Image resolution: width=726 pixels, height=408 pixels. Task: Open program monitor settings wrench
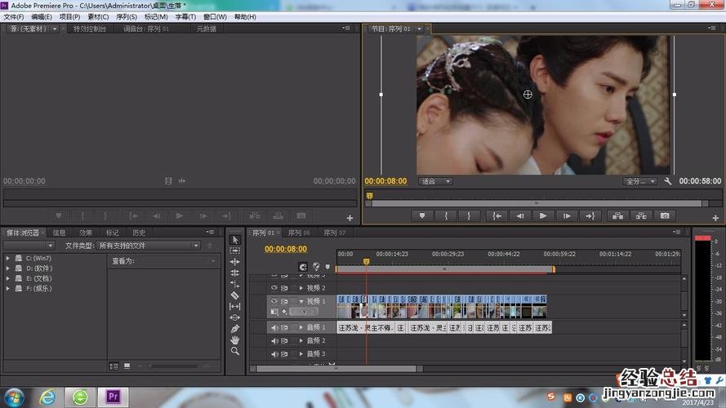668,181
